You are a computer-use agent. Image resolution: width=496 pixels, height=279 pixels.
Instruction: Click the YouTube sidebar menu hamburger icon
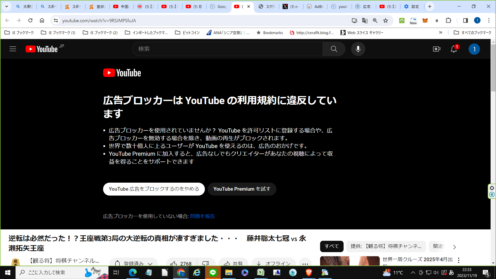pyautogui.click(x=13, y=49)
